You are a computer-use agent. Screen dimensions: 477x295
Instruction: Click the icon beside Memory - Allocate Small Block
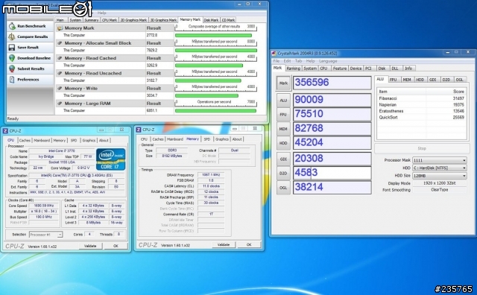click(60, 43)
